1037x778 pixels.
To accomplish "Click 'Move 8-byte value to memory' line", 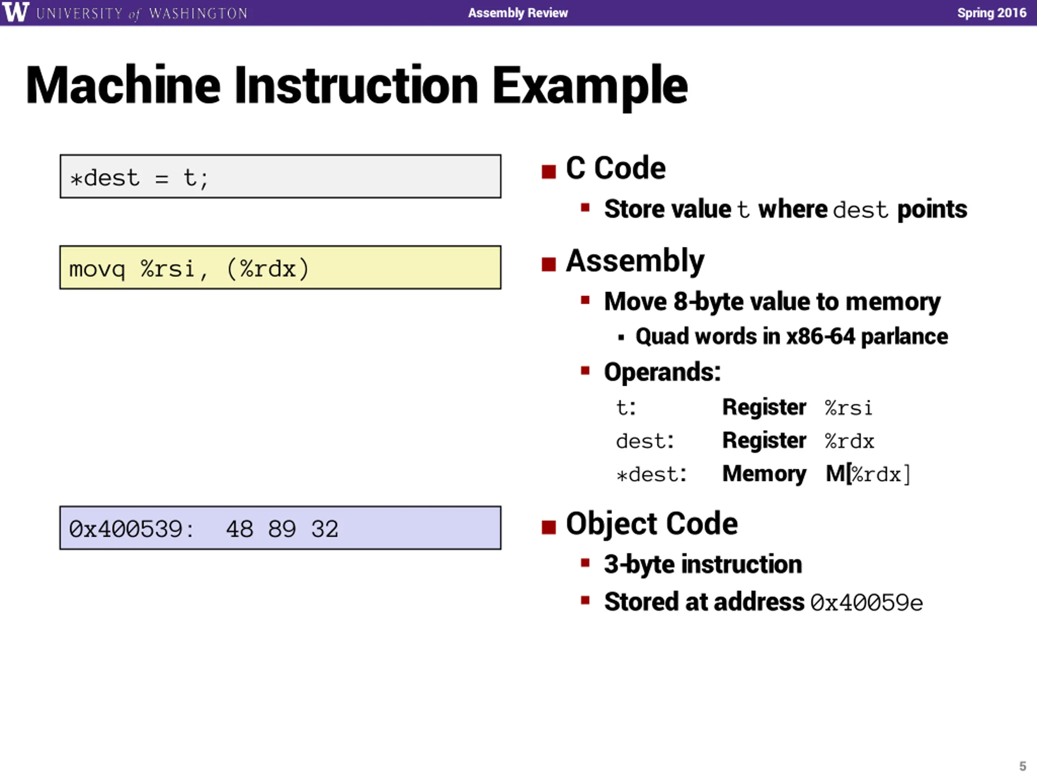I will click(x=772, y=301).
